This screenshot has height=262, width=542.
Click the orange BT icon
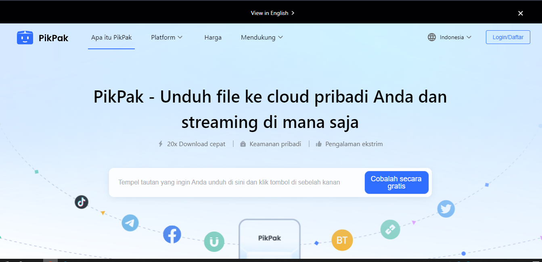(342, 240)
